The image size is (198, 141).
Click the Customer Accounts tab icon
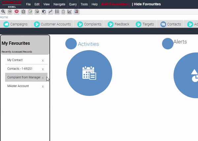tap(37, 24)
